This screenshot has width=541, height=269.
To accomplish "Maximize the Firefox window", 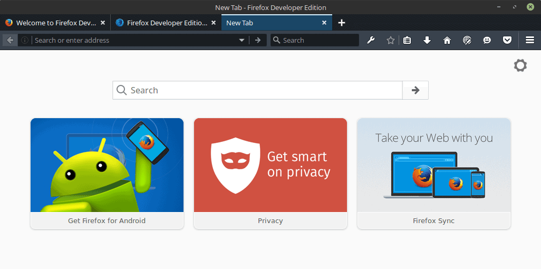I will tap(515, 7).
